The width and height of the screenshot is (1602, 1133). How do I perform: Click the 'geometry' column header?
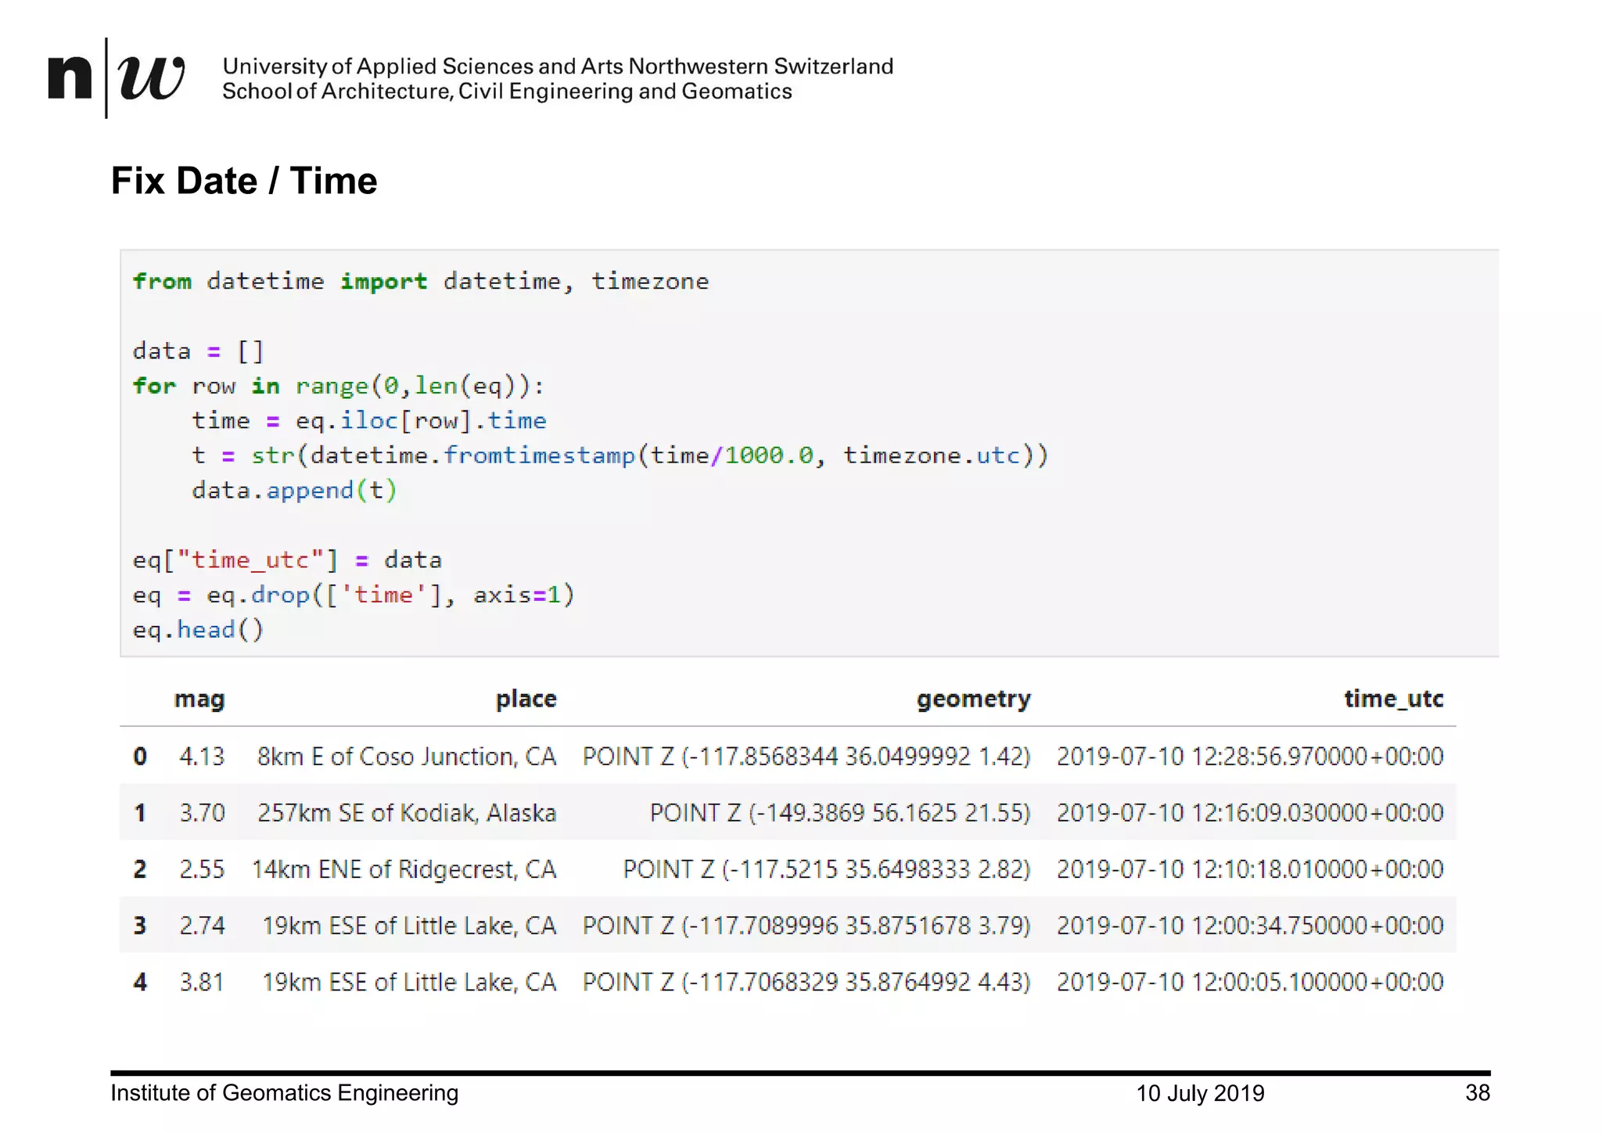(x=974, y=699)
